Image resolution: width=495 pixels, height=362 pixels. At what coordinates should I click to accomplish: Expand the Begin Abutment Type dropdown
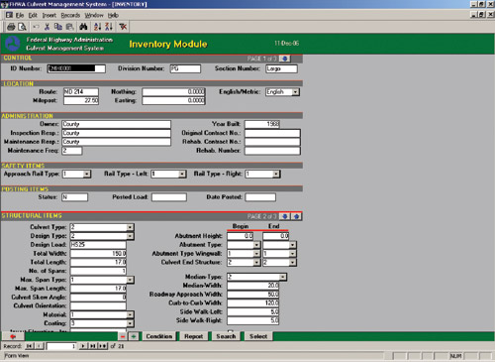[256, 245]
